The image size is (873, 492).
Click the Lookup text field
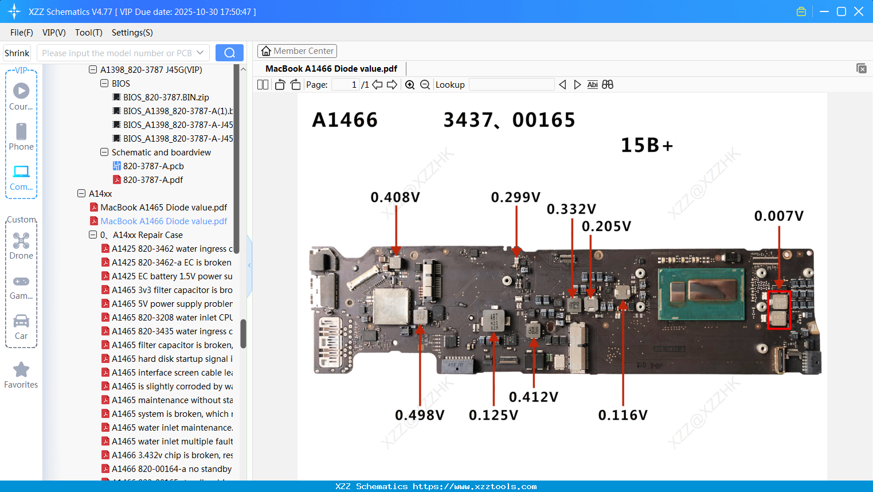coord(511,84)
